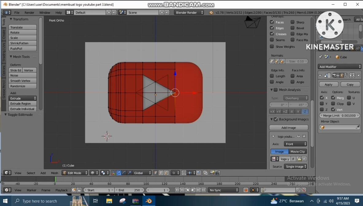This screenshot has height=206, width=363.
Task: Open the Edit Mode dropdown
Action: pos(75,173)
